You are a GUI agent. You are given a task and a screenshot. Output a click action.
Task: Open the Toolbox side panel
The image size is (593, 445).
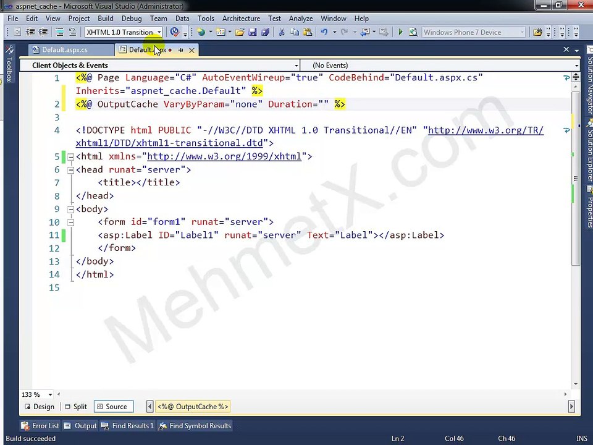click(x=9, y=63)
